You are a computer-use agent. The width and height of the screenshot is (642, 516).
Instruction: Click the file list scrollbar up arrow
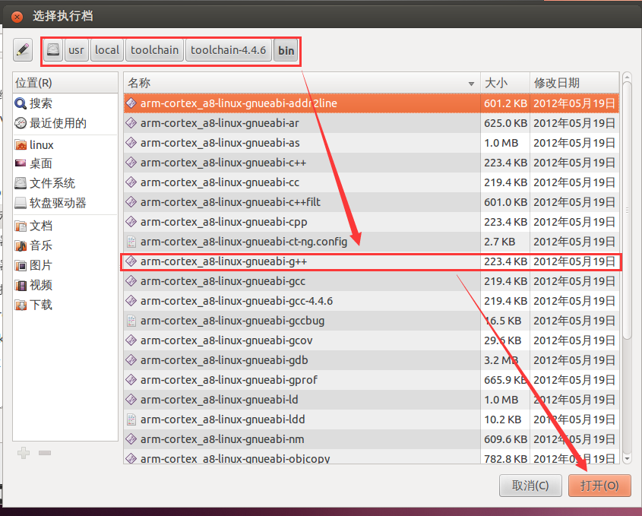click(x=627, y=77)
